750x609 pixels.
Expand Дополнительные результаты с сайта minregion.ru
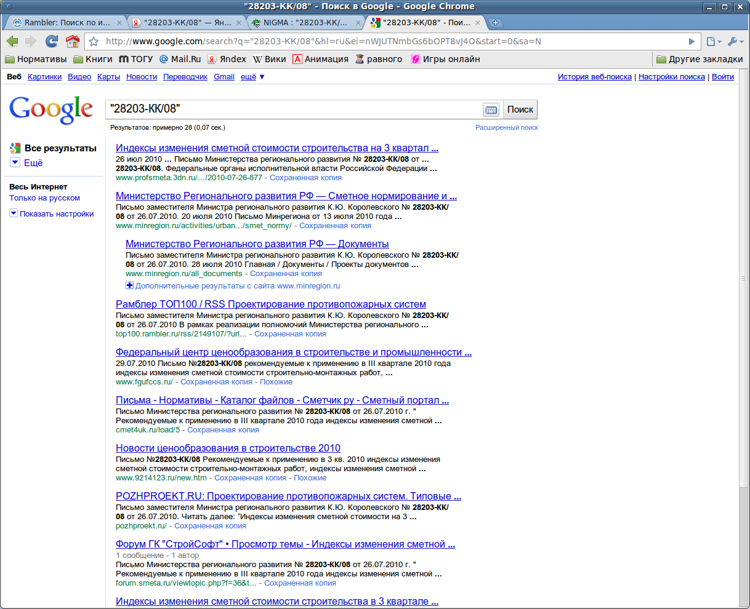pos(233,286)
